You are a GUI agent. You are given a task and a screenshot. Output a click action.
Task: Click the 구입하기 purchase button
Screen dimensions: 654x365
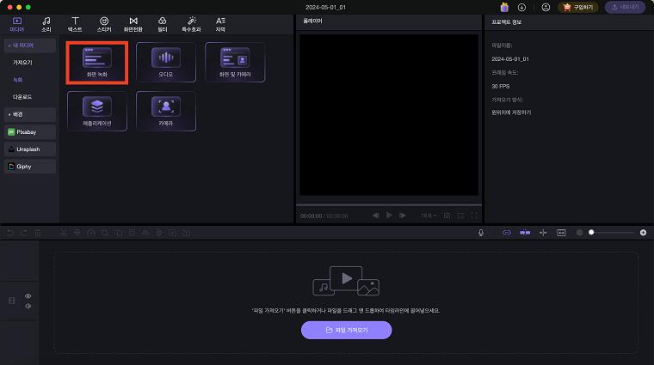tap(578, 7)
